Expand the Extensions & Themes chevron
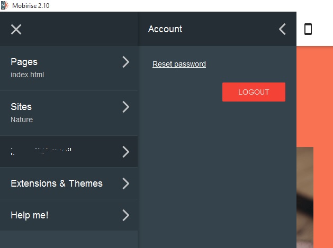 tap(125, 183)
